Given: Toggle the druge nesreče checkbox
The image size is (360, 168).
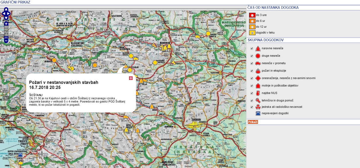Looking at the screenshot, I should [x=252, y=56].
